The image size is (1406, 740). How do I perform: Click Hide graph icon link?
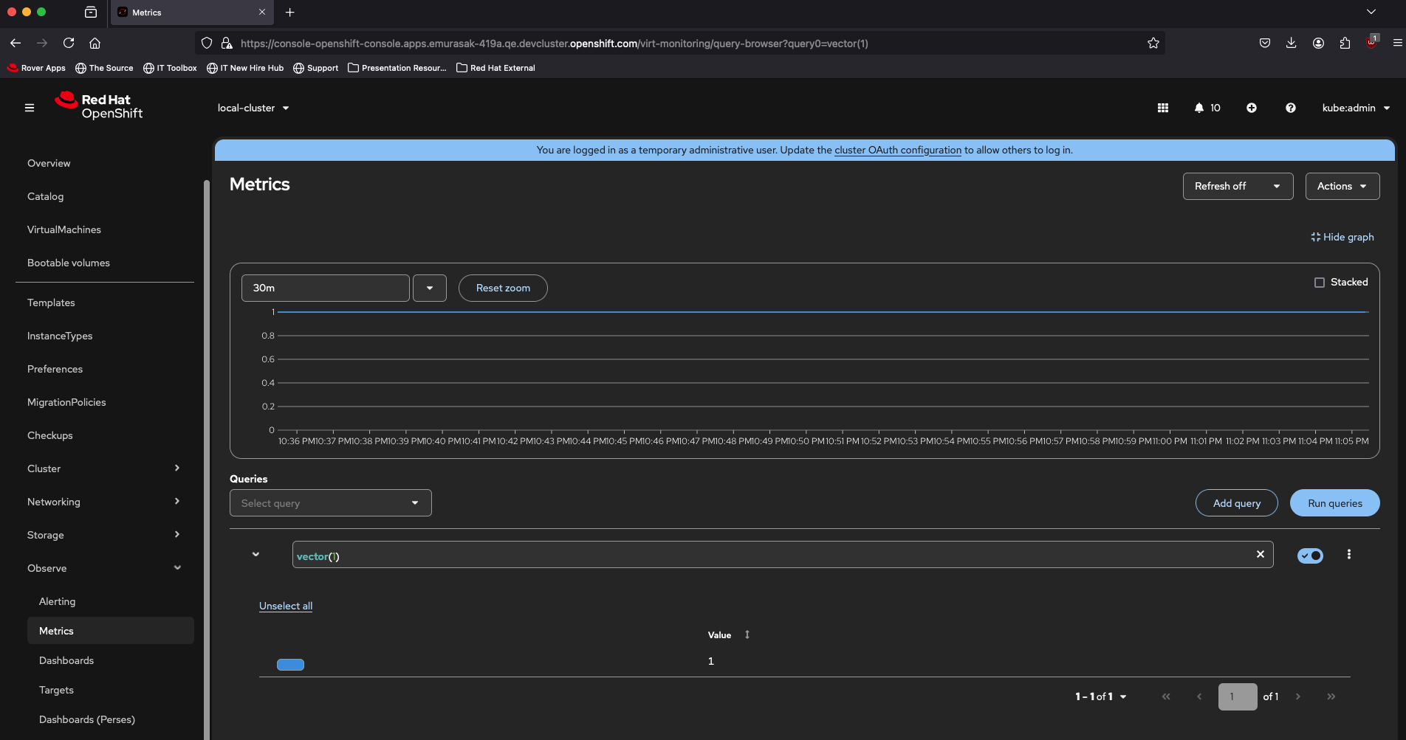click(1342, 237)
